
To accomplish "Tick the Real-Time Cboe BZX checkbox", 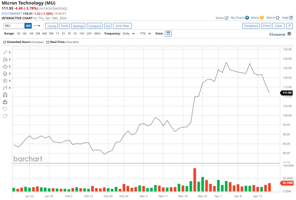I will pos(48,42).
